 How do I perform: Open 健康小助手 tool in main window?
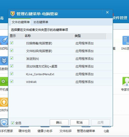[45, 131]
